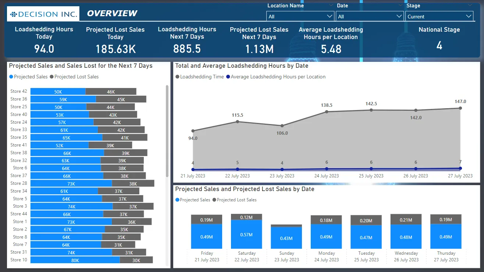The height and width of the screenshot is (272, 484).
Task: Click Store 10 blue 80K bar
Action: pyautogui.click(x=75, y=260)
